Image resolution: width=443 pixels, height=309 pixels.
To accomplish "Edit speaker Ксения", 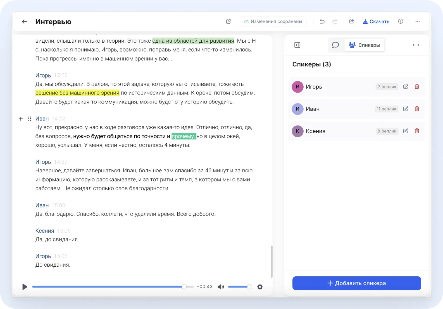I will click(x=406, y=131).
